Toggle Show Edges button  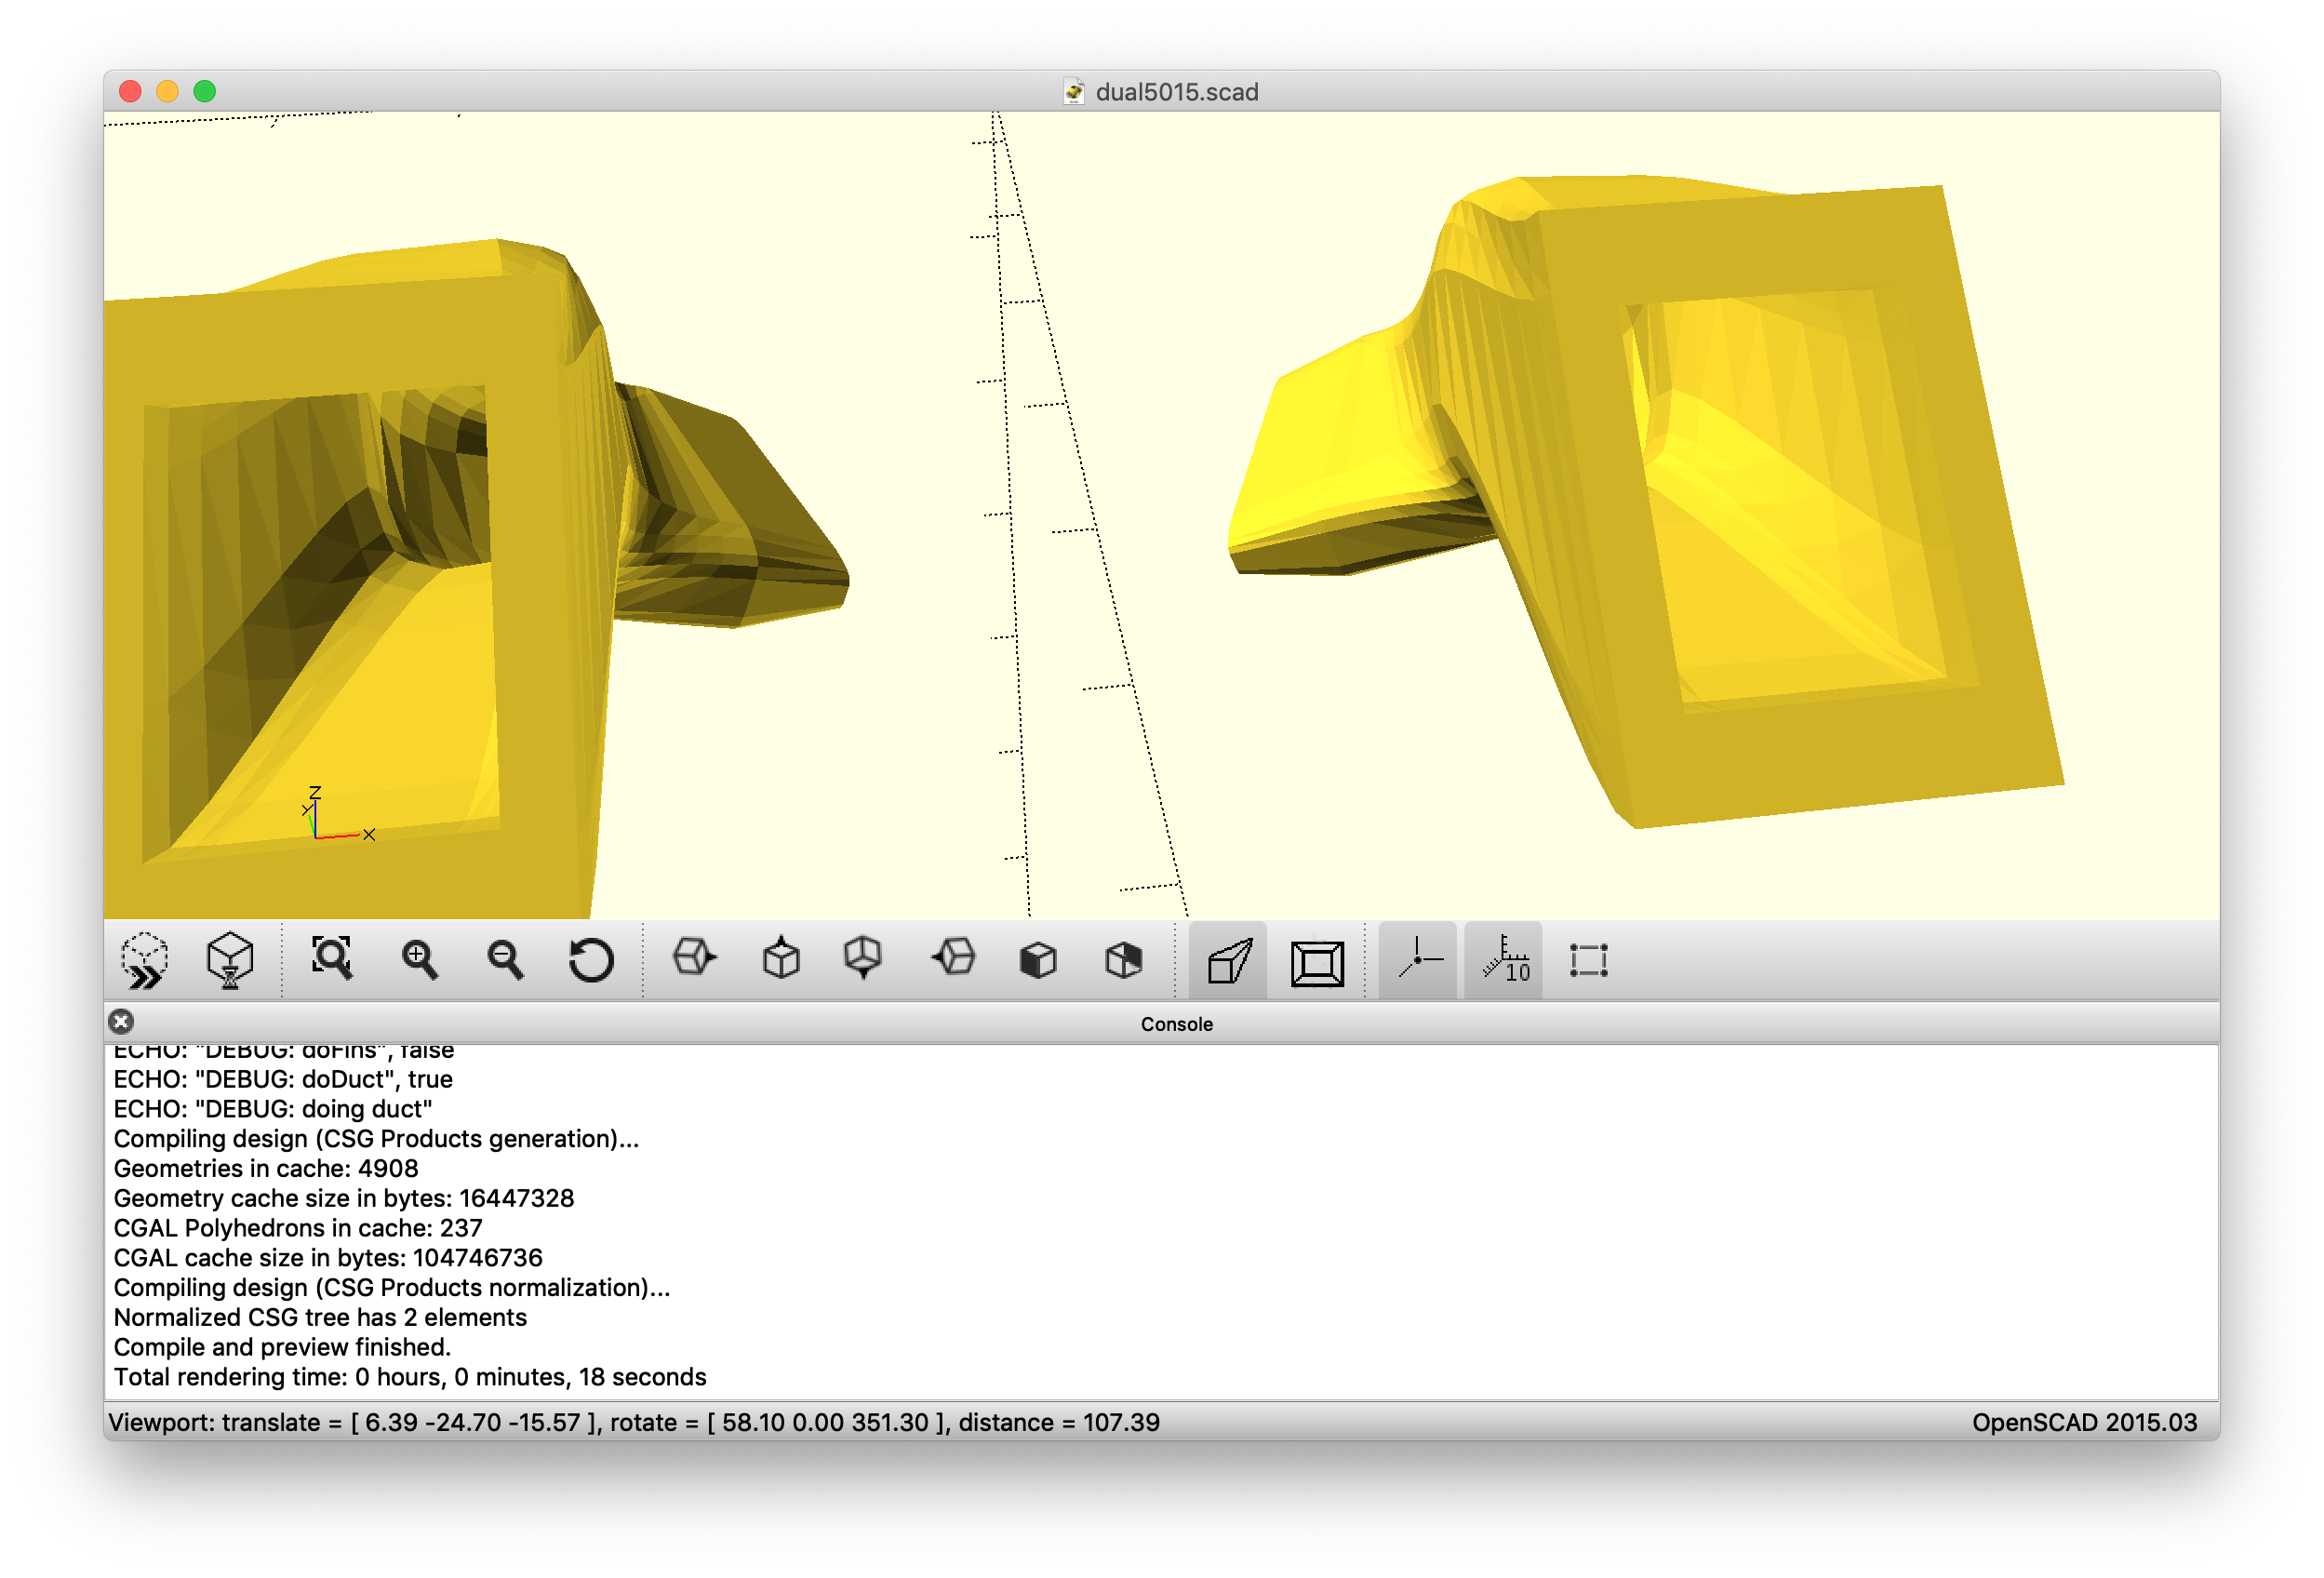(1588, 960)
